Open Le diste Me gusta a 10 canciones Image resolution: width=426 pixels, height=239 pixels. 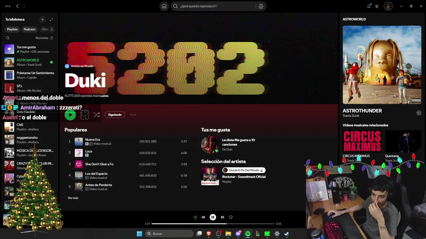click(x=238, y=142)
